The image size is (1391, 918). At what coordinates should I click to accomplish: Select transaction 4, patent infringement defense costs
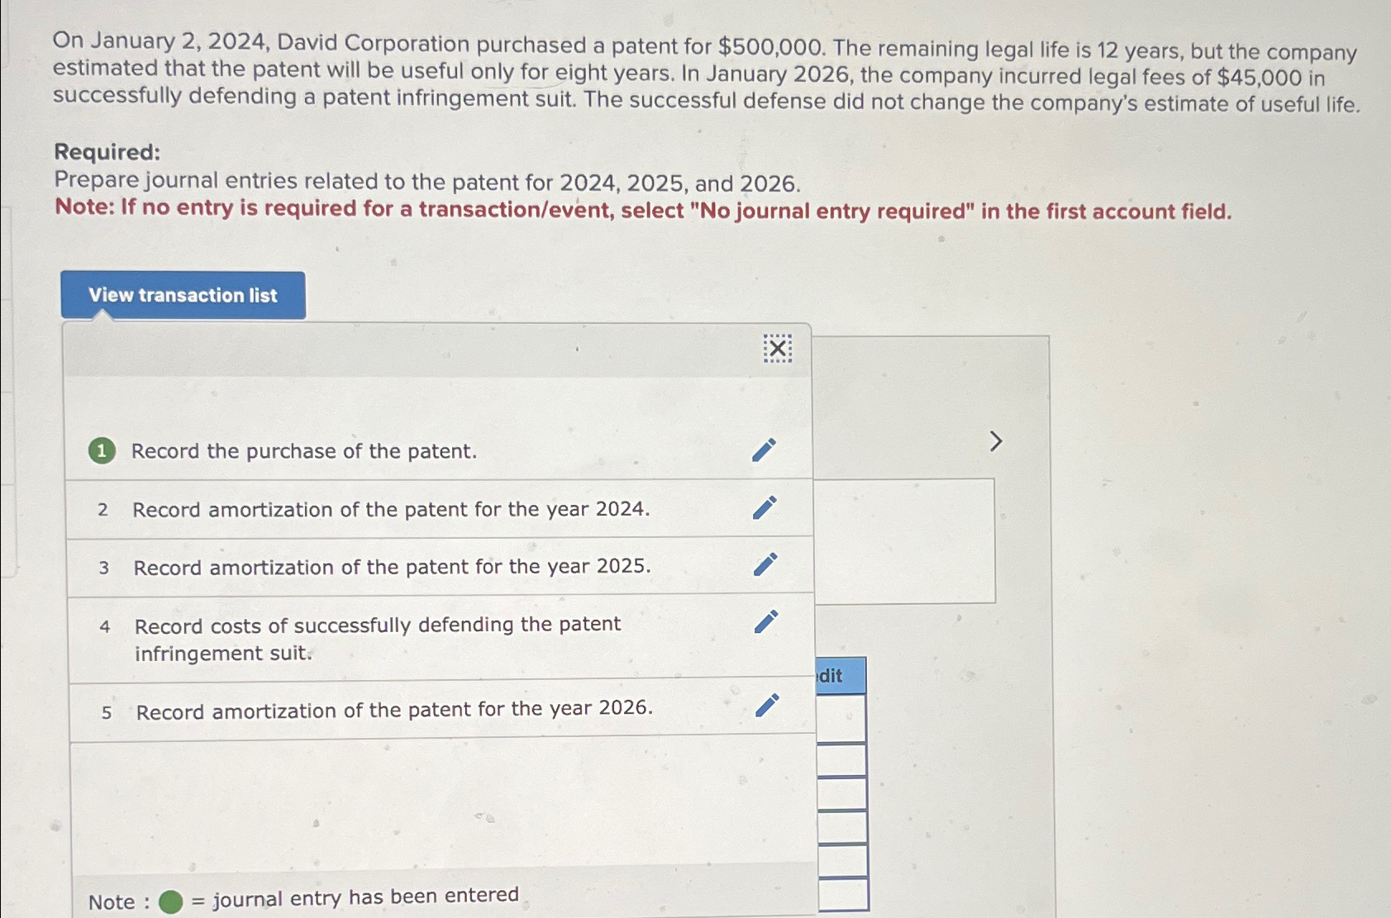tap(377, 638)
